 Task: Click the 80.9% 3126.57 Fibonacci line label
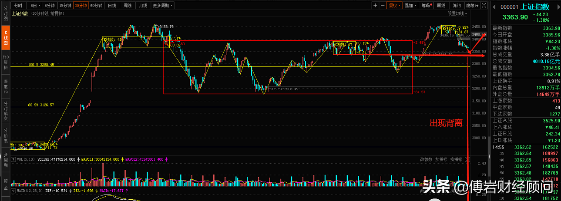point(41,105)
